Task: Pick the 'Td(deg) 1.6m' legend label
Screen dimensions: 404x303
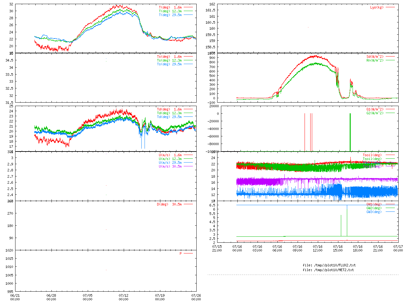Action: click(169, 110)
